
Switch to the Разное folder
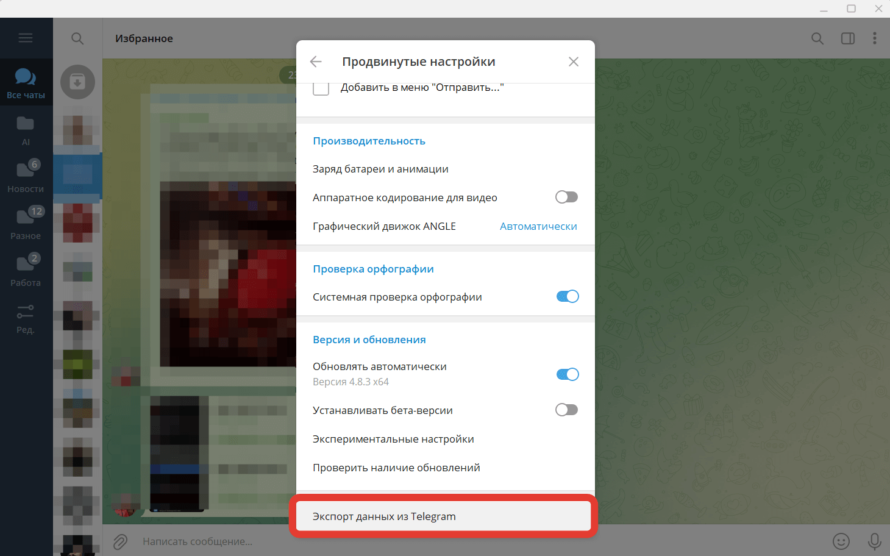point(26,224)
